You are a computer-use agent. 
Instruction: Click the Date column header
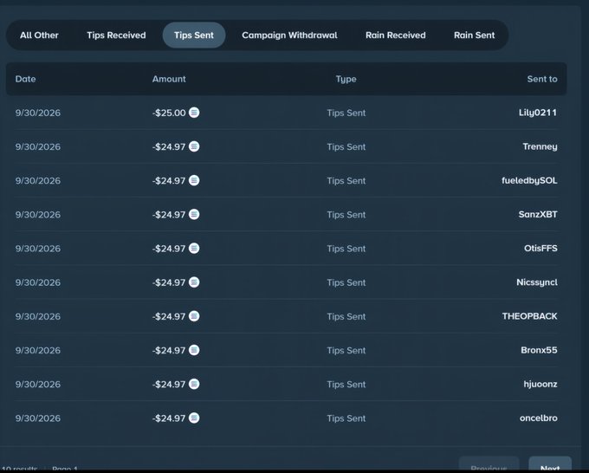point(25,79)
